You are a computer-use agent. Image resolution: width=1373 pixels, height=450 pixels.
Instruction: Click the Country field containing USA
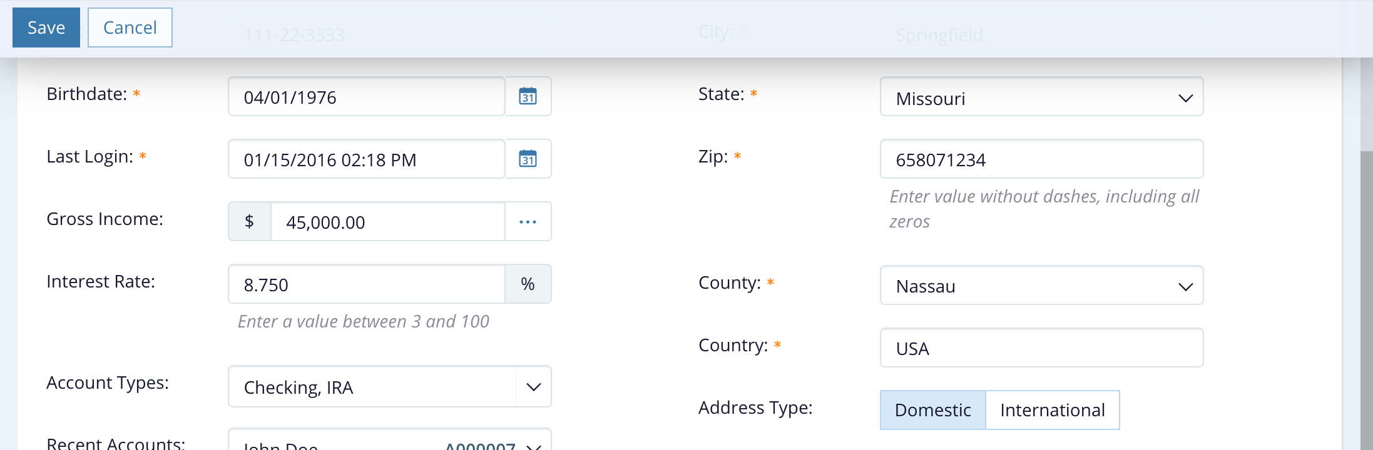pos(1041,348)
